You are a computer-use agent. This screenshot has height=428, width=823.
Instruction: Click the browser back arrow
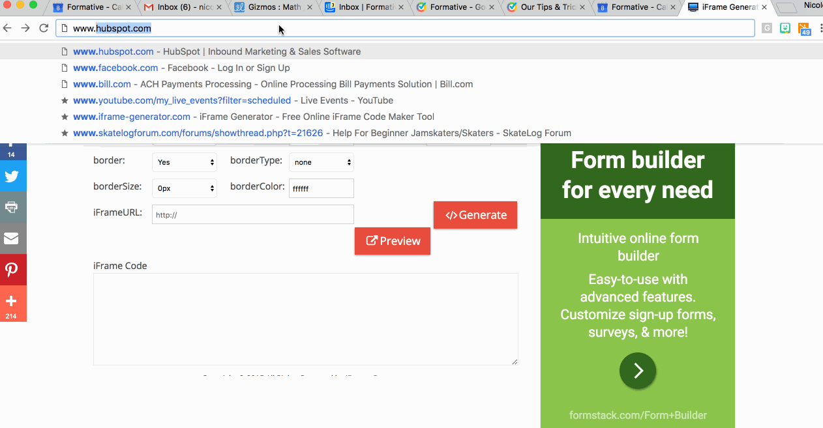tap(8, 28)
